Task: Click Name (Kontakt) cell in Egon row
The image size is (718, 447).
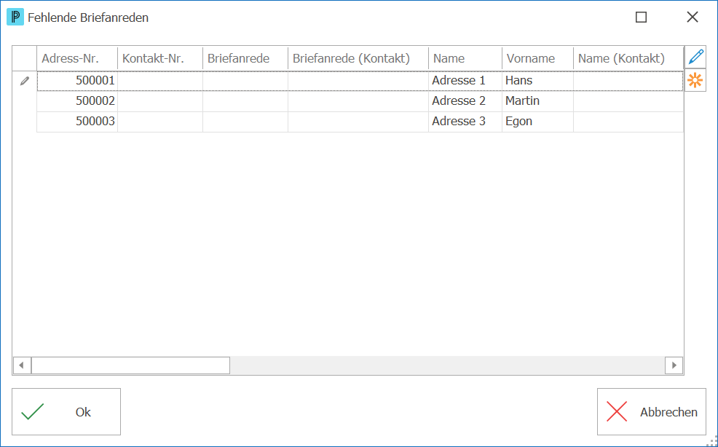Action: pos(628,122)
